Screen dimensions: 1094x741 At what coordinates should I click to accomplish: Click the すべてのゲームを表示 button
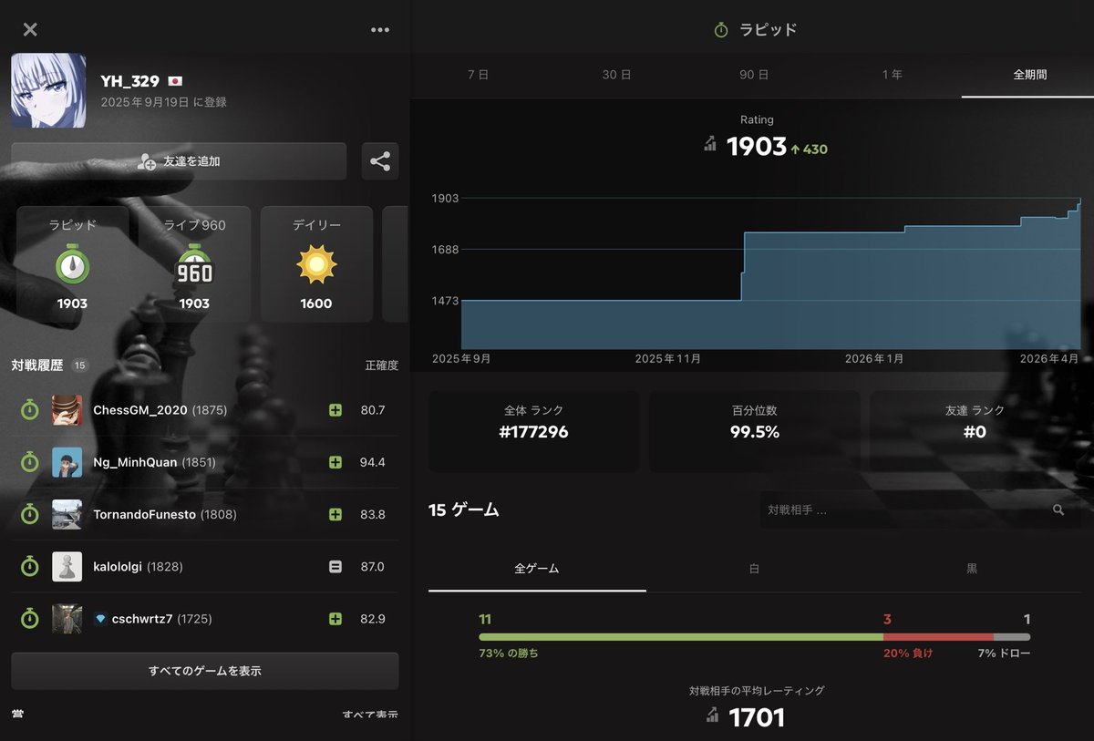click(205, 671)
